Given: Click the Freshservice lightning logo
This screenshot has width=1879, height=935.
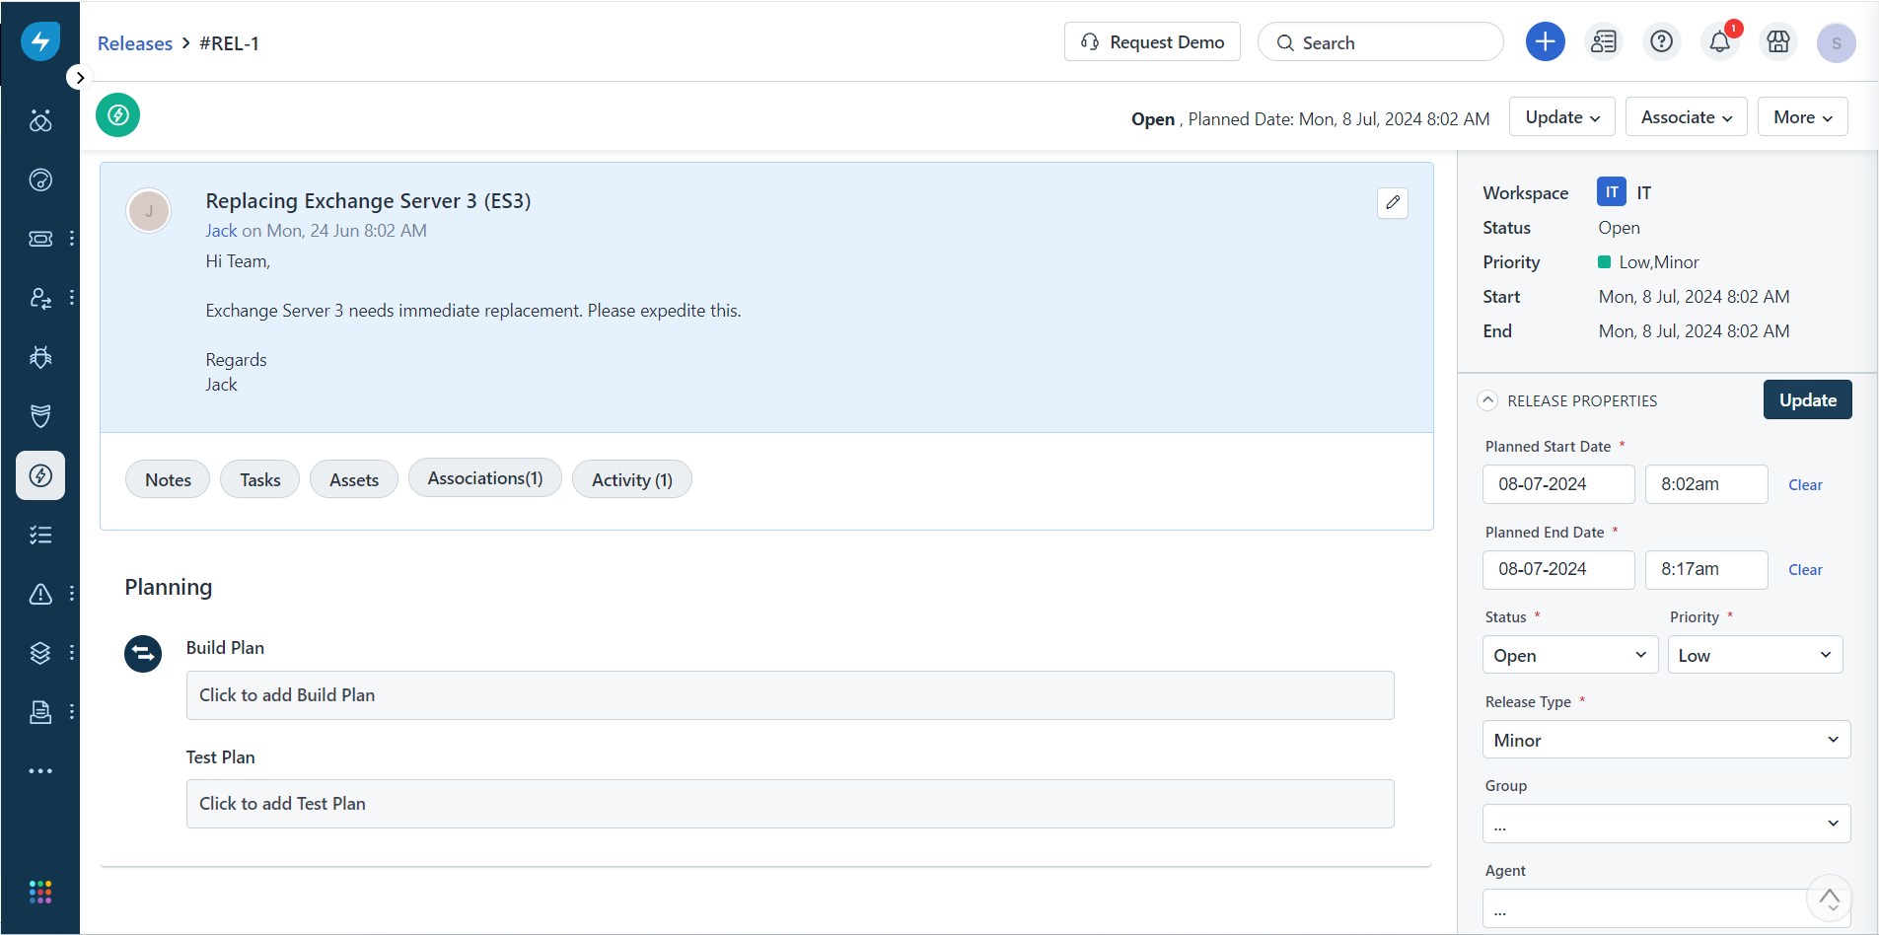Looking at the screenshot, I should [x=40, y=41].
